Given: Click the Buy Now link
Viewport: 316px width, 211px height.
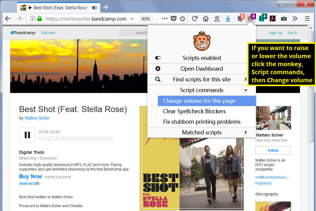Looking at the screenshot, I should [x=30, y=176].
